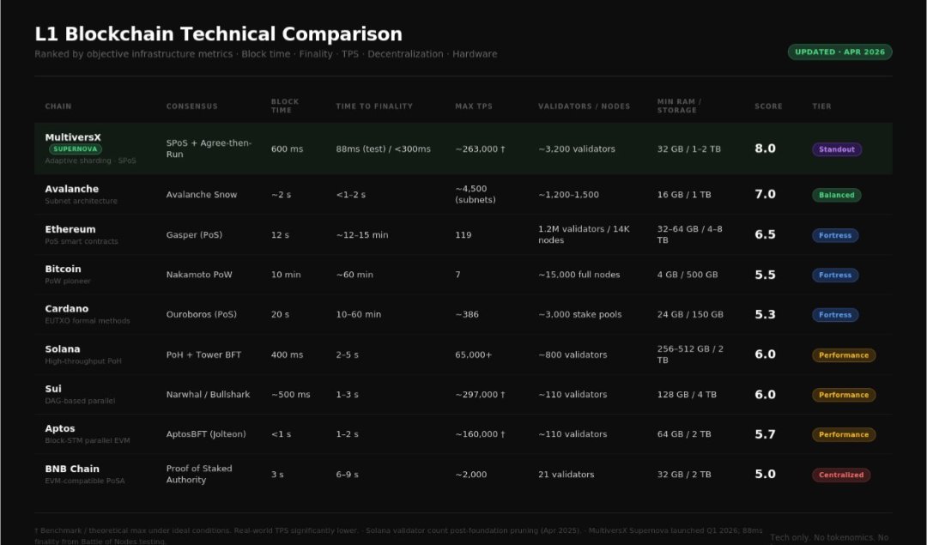Click the MAX TPS column header
This screenshot has height=545, width=927.
tap(474, 106)
